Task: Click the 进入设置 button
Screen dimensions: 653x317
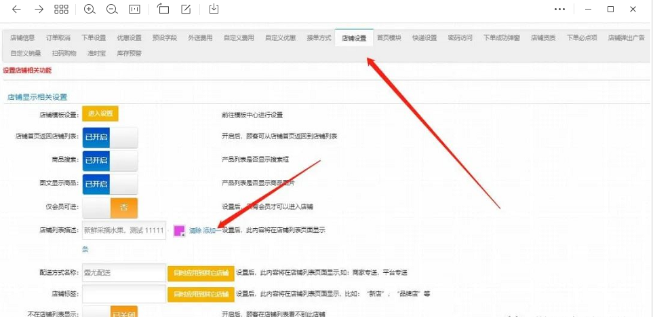Action: (x=100, y=114)
